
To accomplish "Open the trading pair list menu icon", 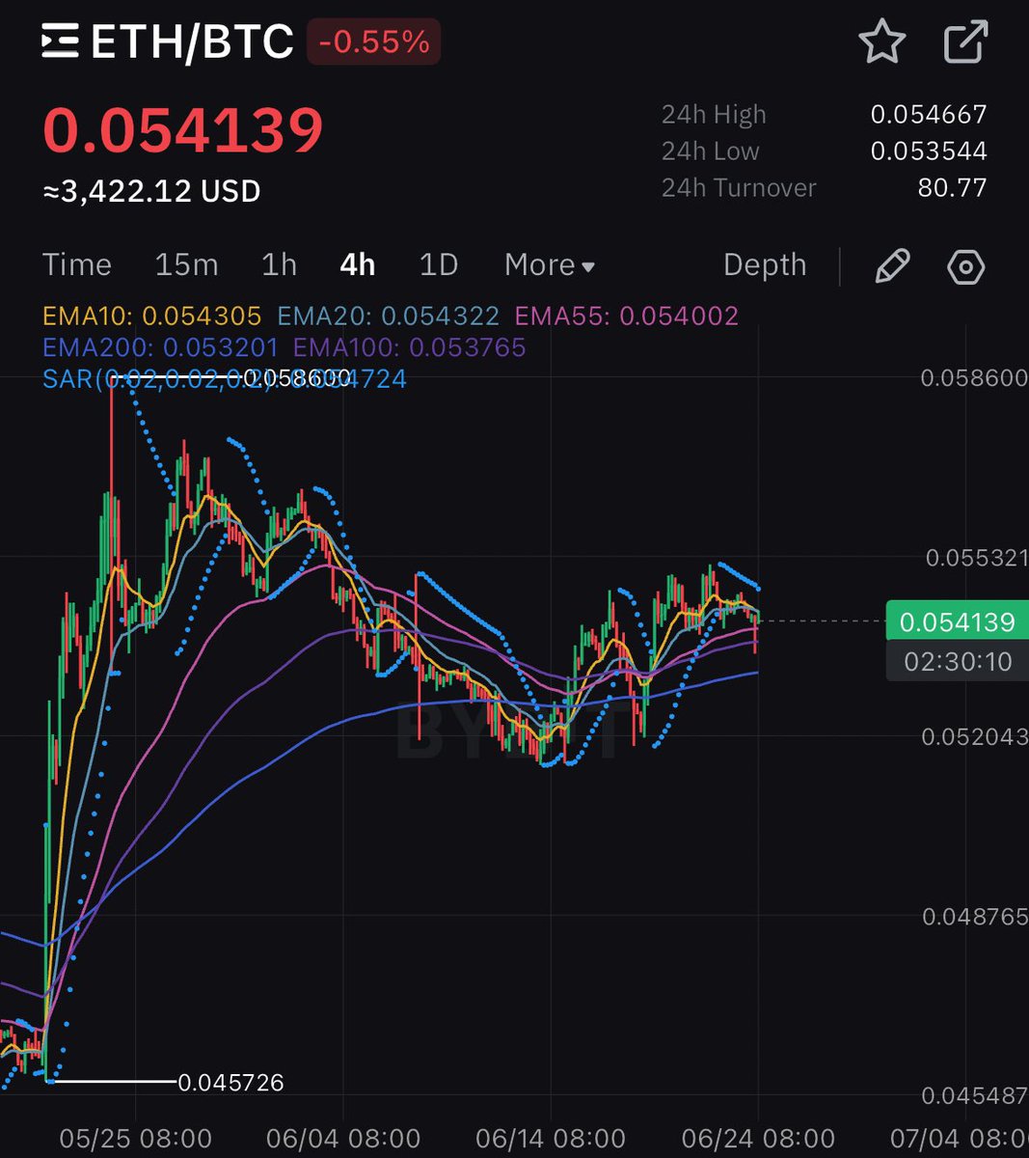I will [x=60, y=42].
